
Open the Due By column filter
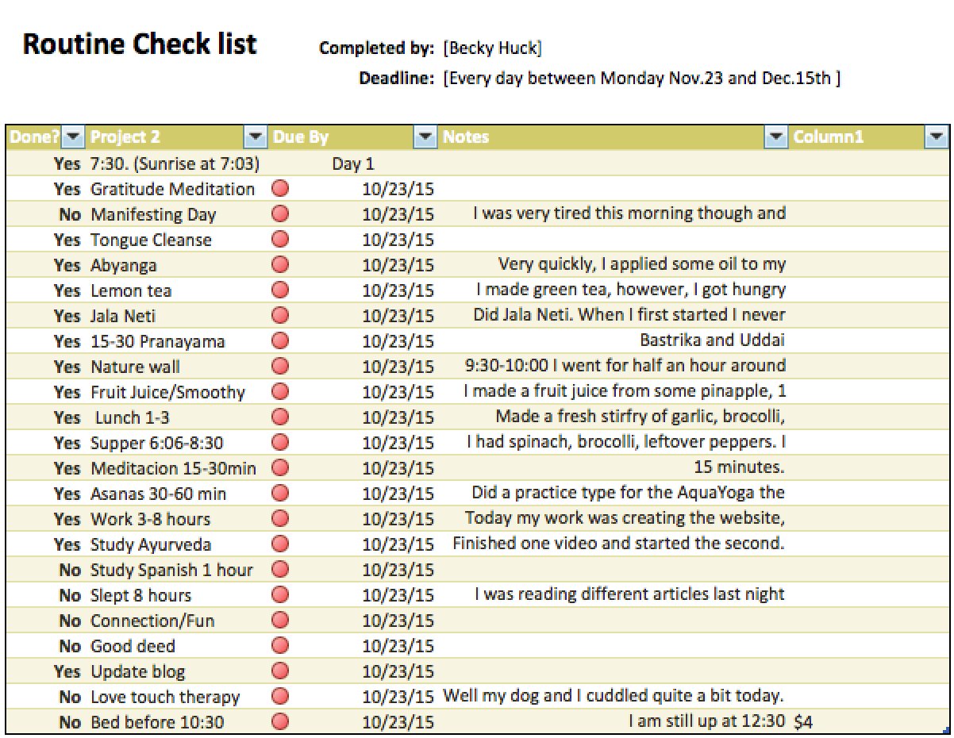[426, 136]
